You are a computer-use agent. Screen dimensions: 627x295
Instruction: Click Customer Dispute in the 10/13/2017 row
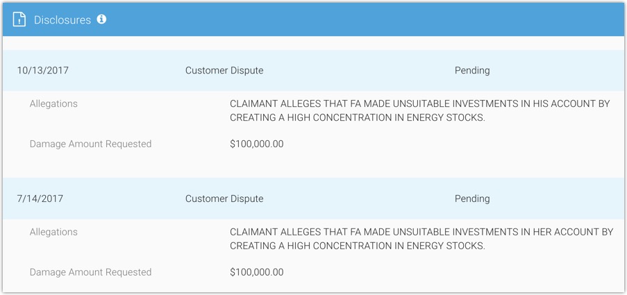(x=224, y=70)
